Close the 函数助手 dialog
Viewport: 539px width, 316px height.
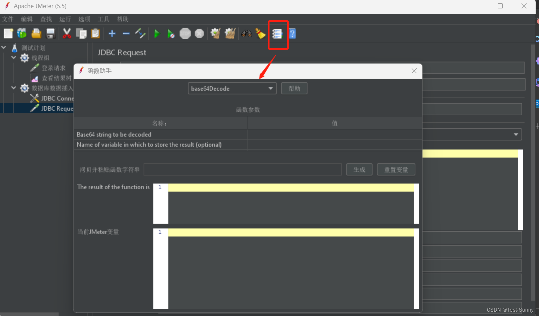[x=414, y=71]
